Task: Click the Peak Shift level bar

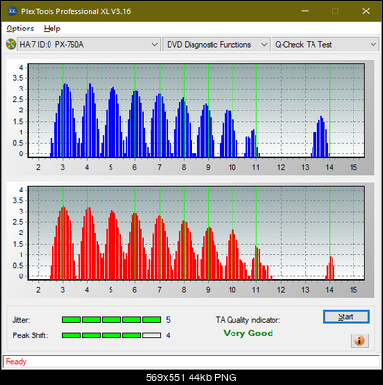Action: [x=111, y=335]
